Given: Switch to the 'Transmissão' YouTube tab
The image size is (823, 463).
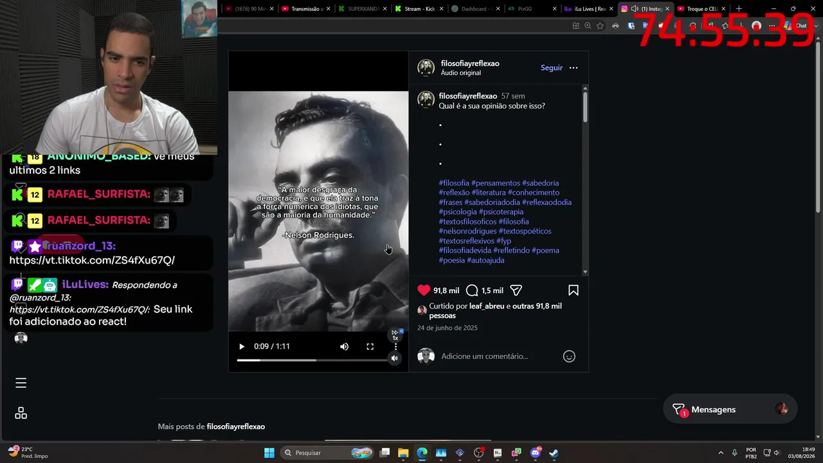Looking at the screenshot, I should [x=305, y=9].
